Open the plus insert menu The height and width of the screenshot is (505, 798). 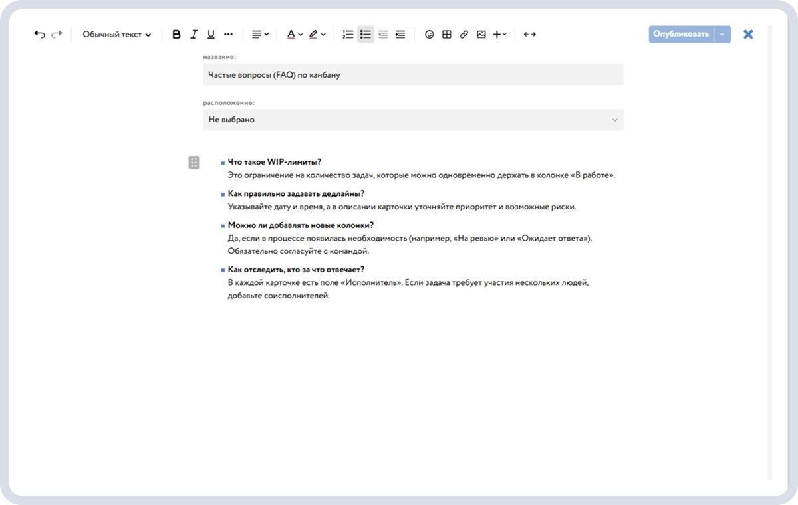click(499, 35)
